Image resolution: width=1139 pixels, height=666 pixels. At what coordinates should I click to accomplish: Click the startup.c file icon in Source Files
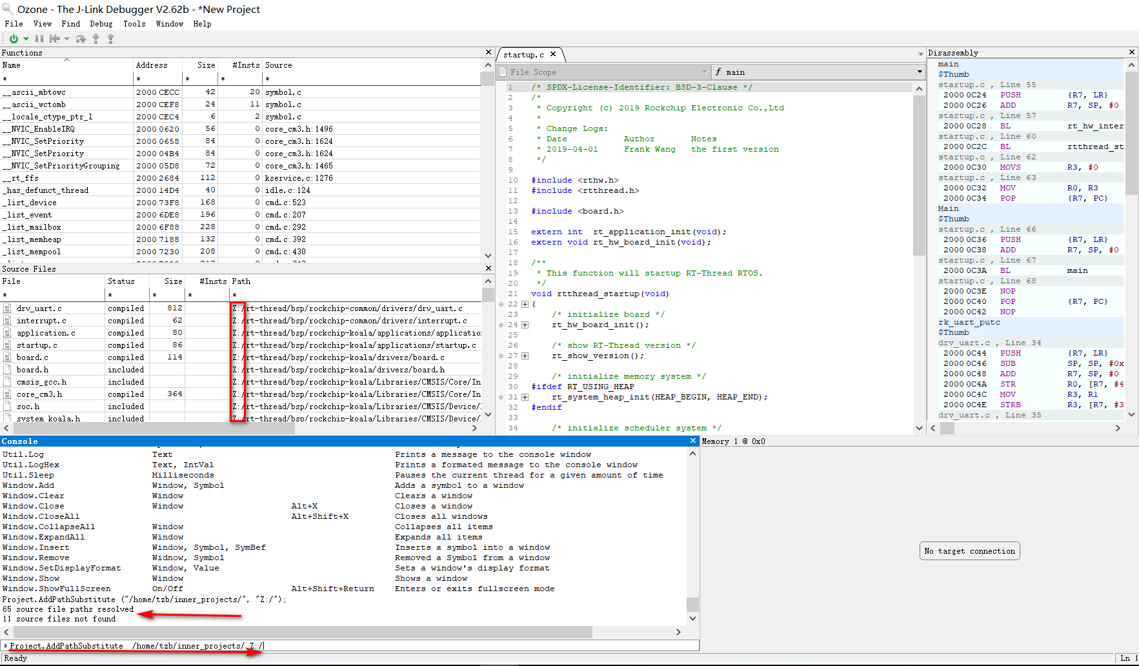coord(7,345)
